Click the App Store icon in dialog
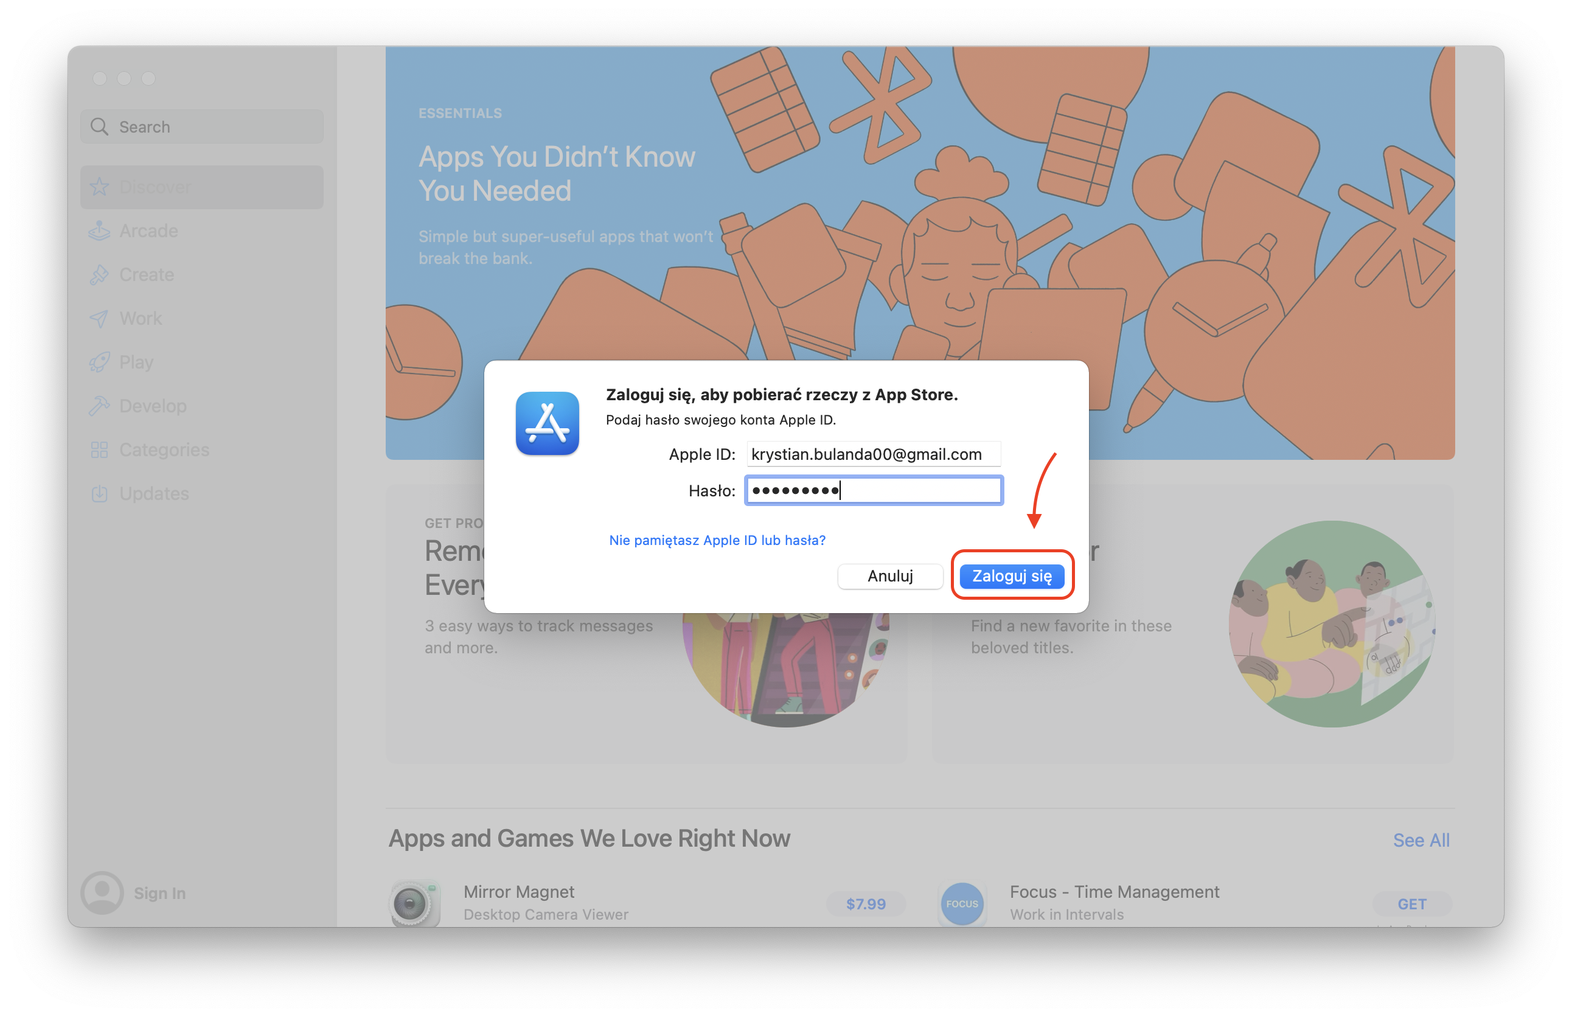 [547, 423]
